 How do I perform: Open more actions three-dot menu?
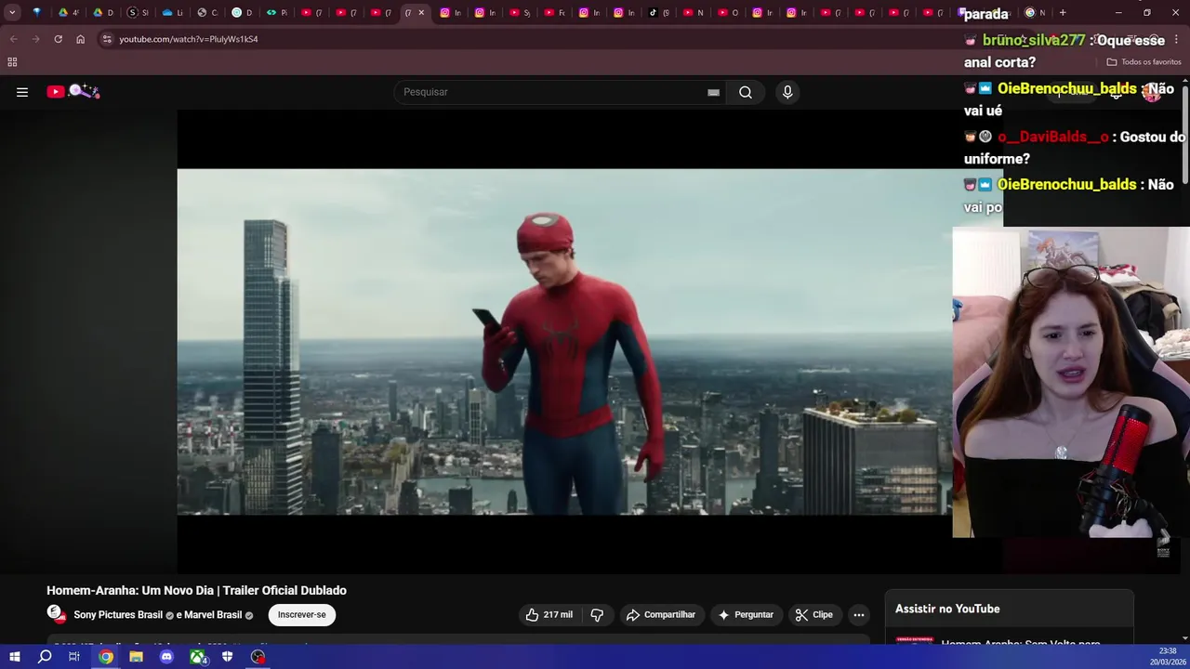click(859, 614)
